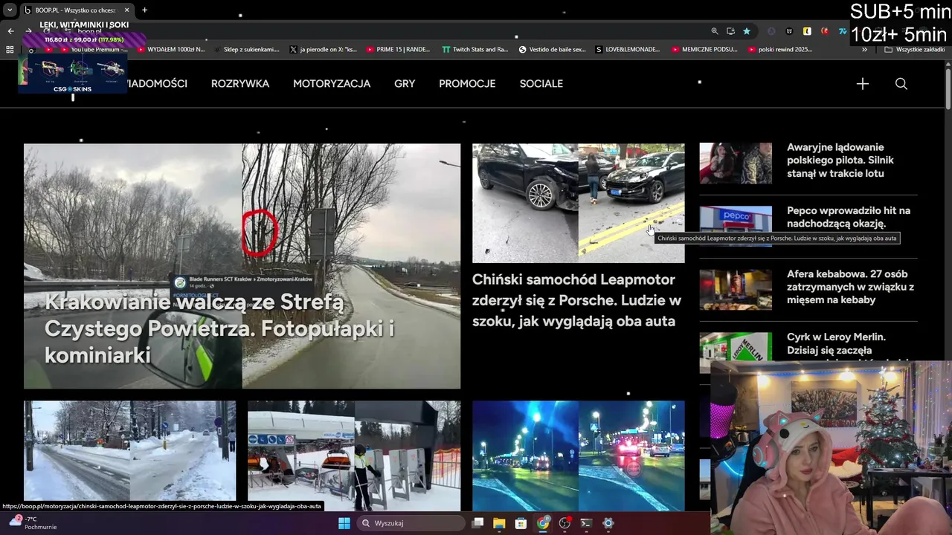Open Chrome from the taskbar
The height and width of the screenshot is (535, 952).
pyautogui.click(x=543, y=523)
